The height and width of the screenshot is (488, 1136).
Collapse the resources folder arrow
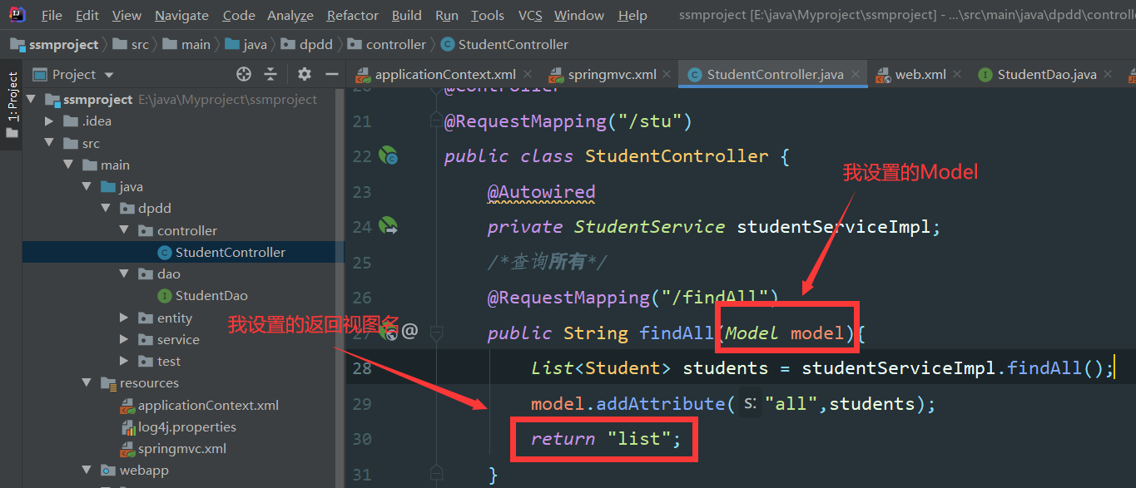87,383
